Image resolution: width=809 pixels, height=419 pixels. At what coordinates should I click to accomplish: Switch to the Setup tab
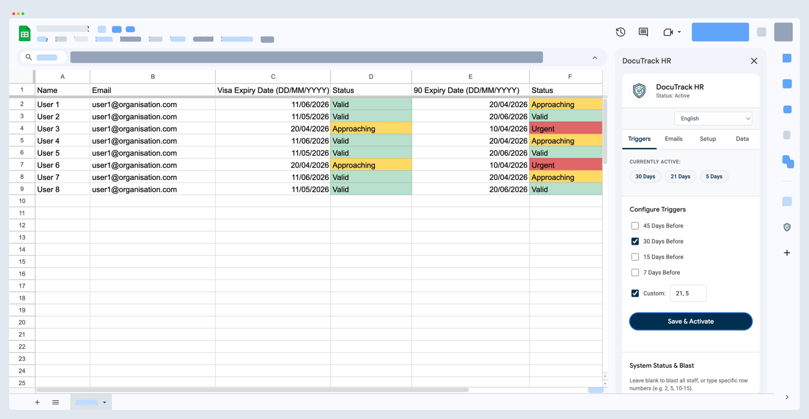click(707, 139)
